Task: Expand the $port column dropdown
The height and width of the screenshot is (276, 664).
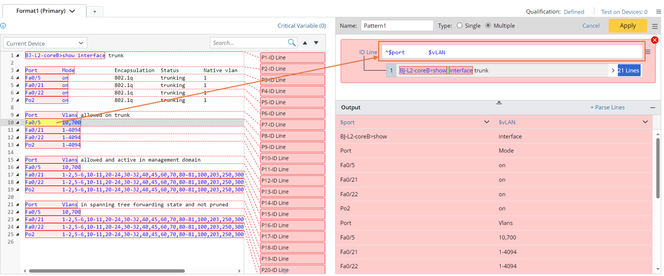Action: coord(487,122)
